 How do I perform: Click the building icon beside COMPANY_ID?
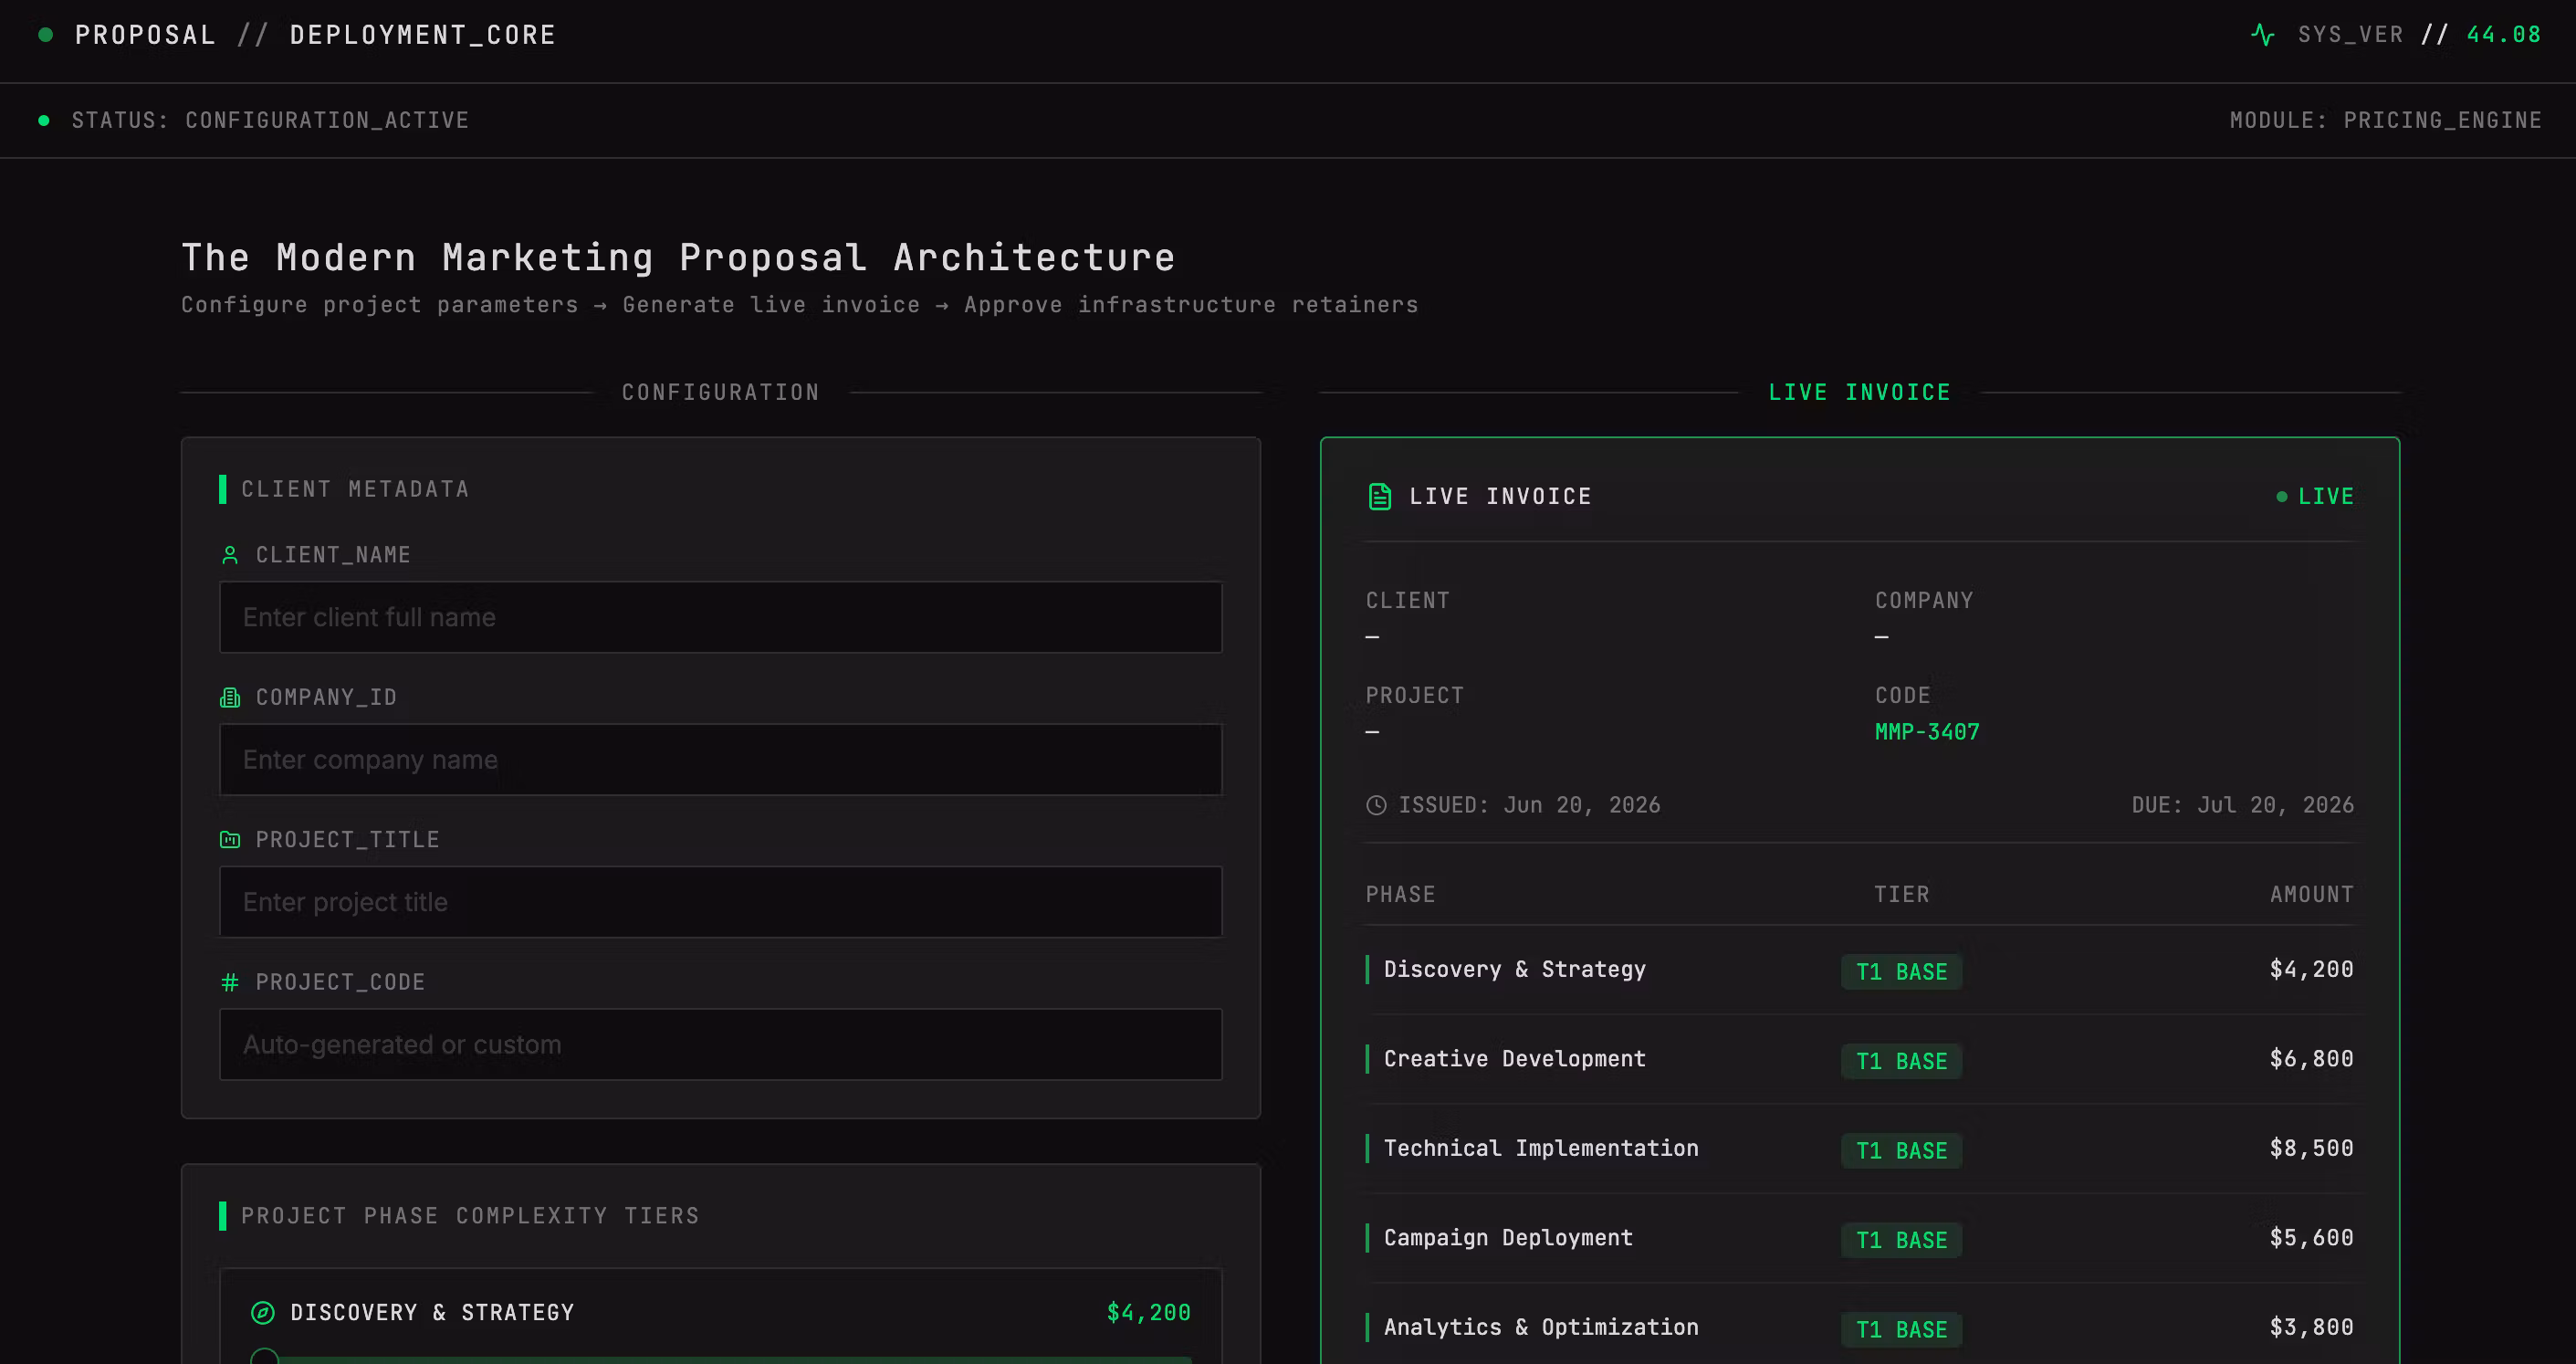pos(230,697)
